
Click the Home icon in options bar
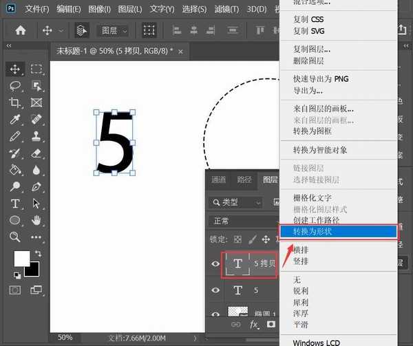coord(21,30)
